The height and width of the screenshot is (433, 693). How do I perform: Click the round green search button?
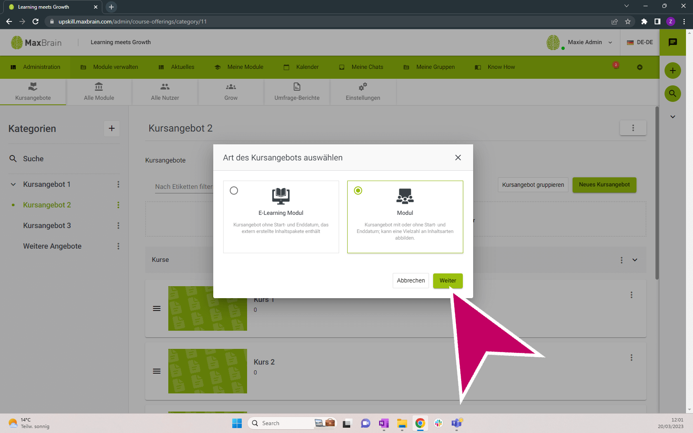point(673,94)
